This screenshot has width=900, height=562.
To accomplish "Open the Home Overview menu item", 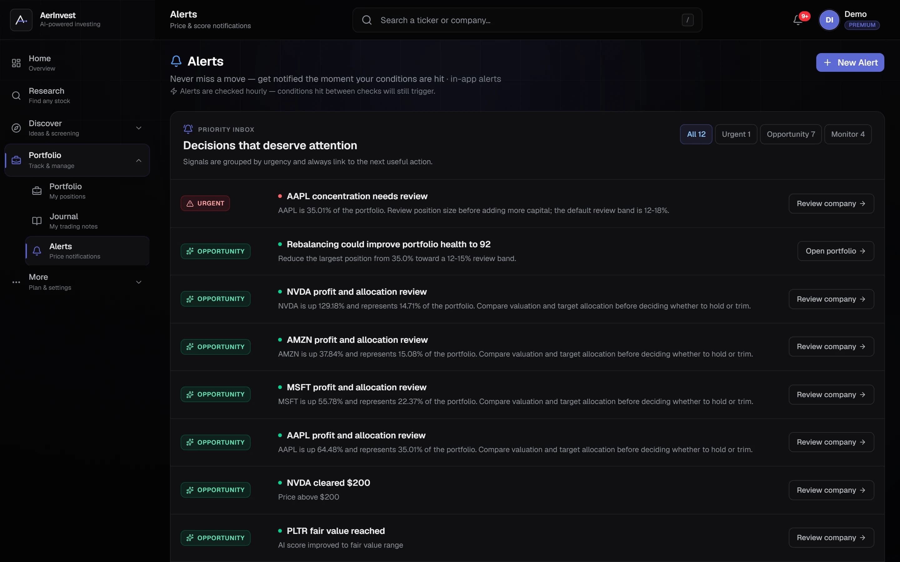I will click(77, 63).
